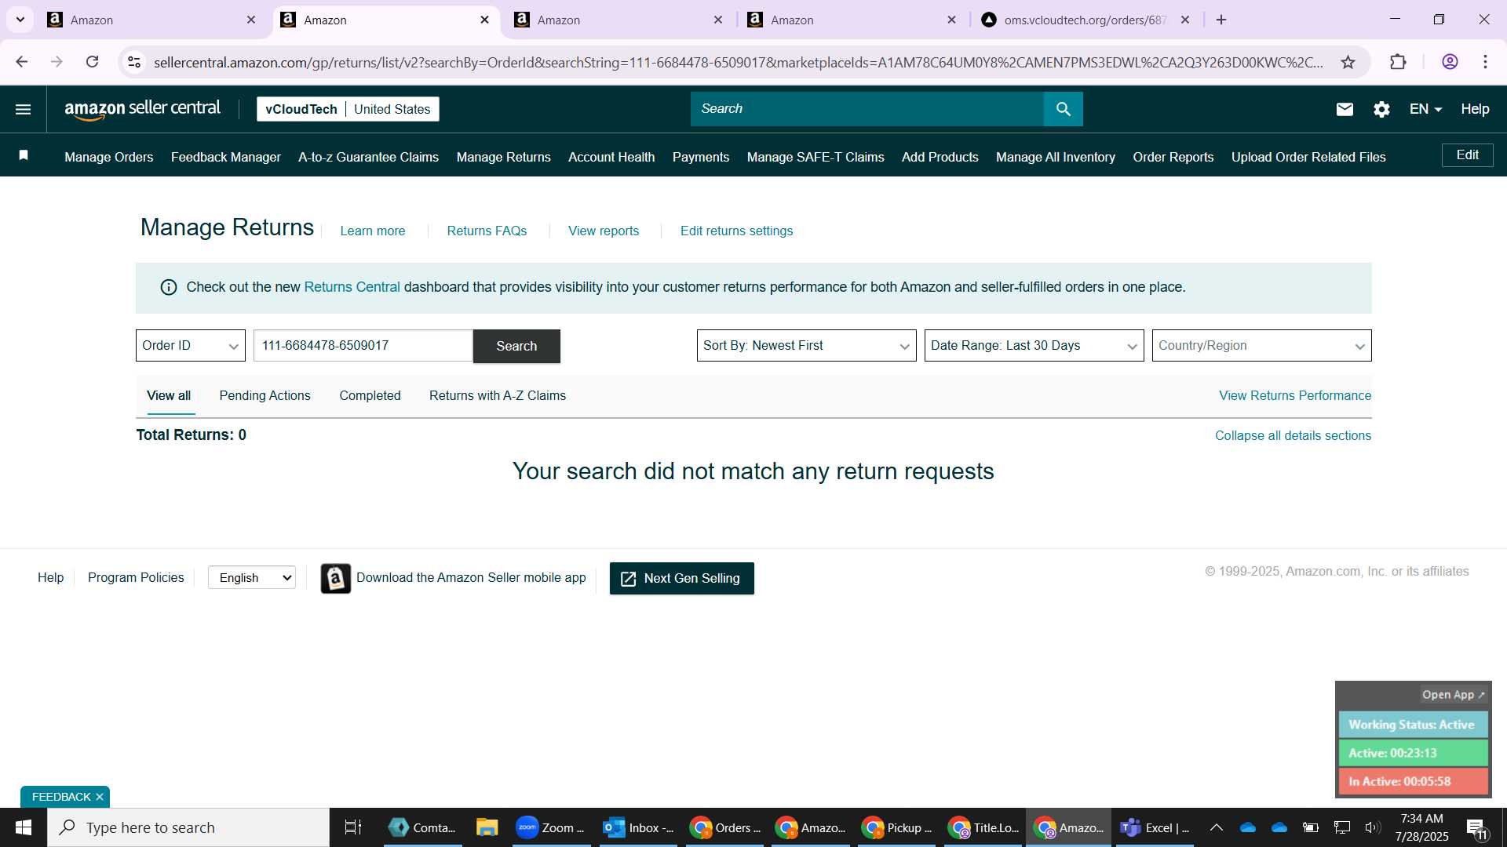The image size is (1507, 847).
Task: Open Task View in taskbar
Action: pyautogui.click(x=353, y=827)
